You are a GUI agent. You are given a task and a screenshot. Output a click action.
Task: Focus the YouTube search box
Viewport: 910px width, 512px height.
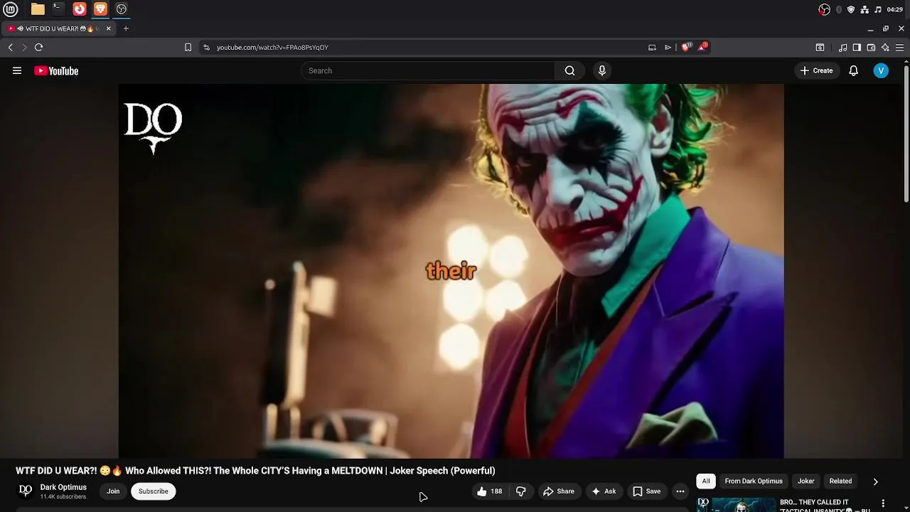coord(428,70)
